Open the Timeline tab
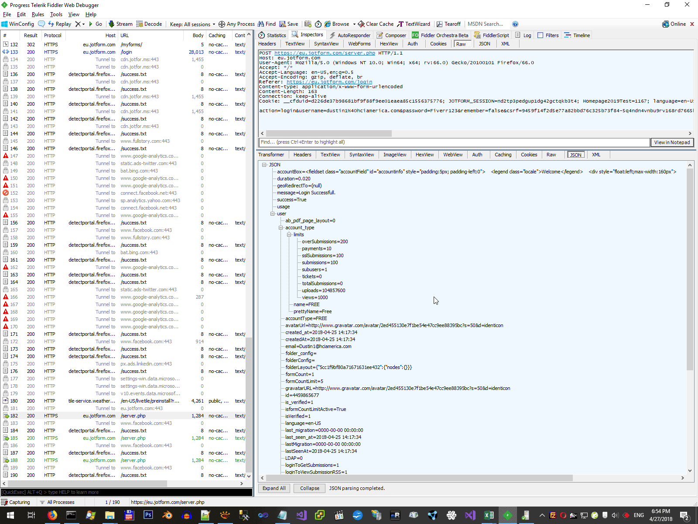Viewport: 698px width, 524px height. [577, 35]
